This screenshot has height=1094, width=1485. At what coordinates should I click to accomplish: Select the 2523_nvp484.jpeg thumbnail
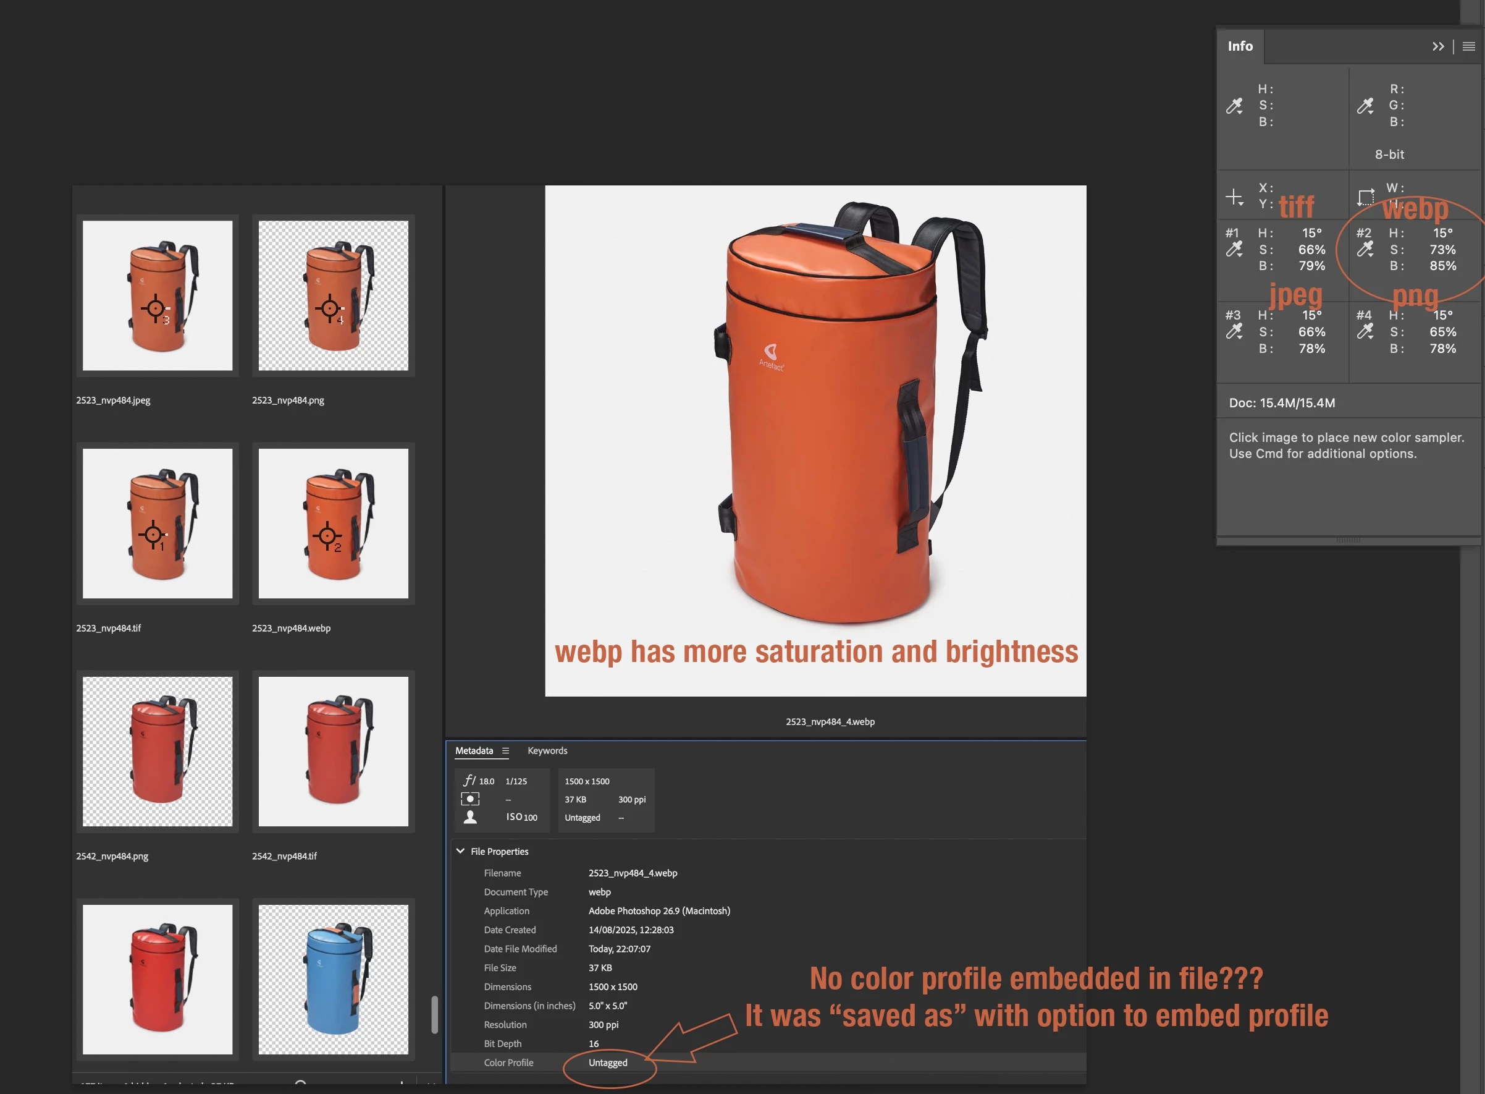(158, 295)
